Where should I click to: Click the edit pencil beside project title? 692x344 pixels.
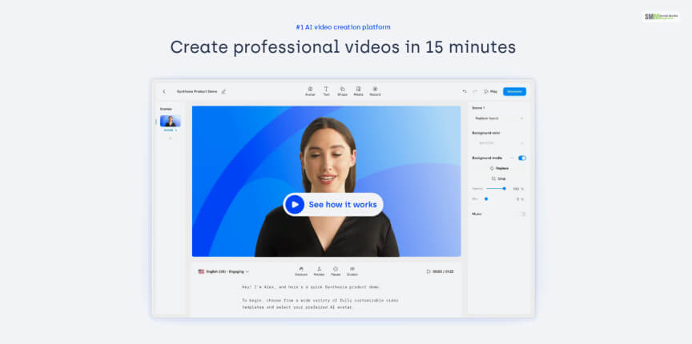[x=224, y=91]
